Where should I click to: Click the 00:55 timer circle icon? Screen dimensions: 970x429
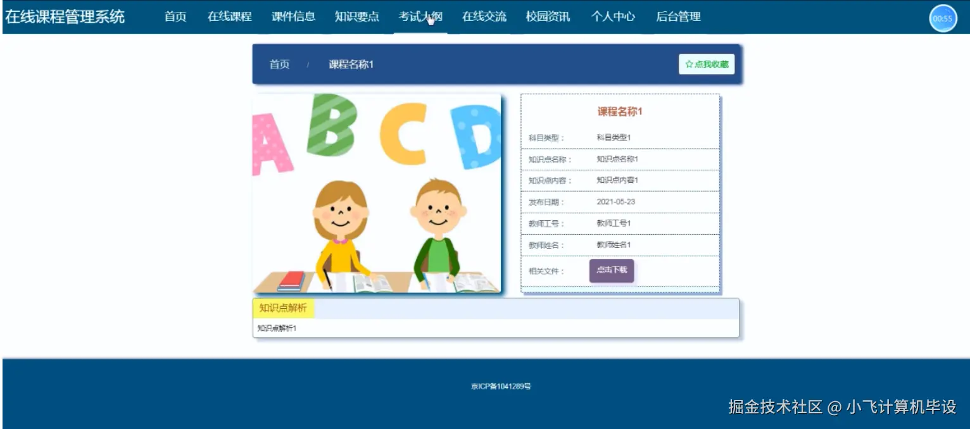click(x=943, y=18)
